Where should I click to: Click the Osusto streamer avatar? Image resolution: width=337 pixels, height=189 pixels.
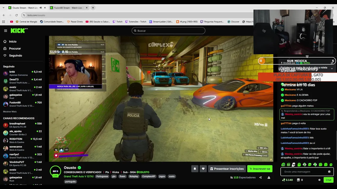55,171
